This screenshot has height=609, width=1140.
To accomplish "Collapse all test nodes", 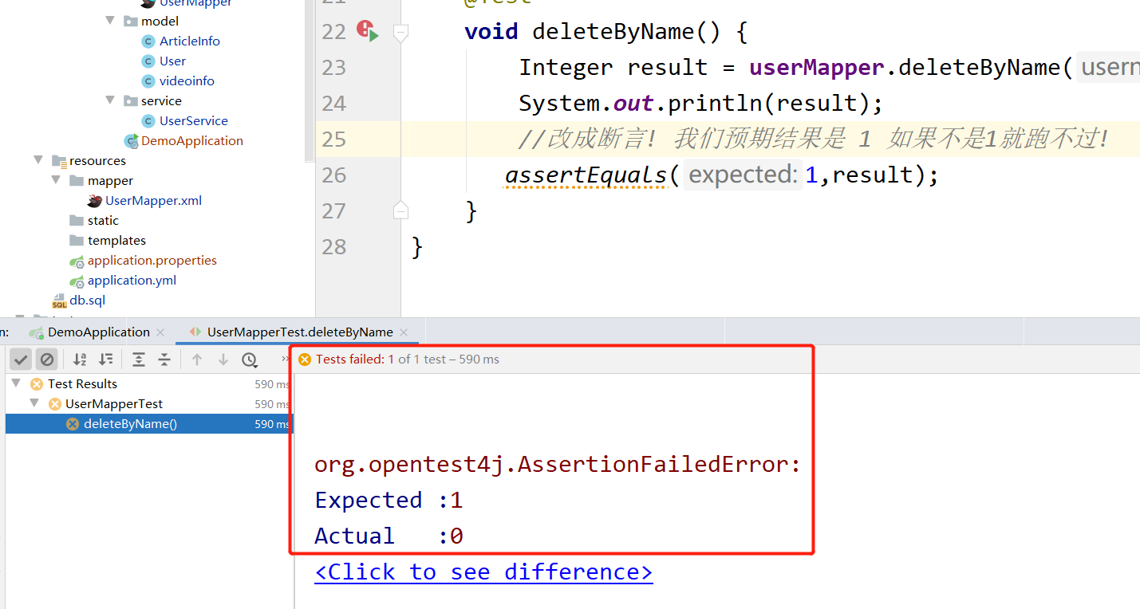I will (x=164, y=360).
